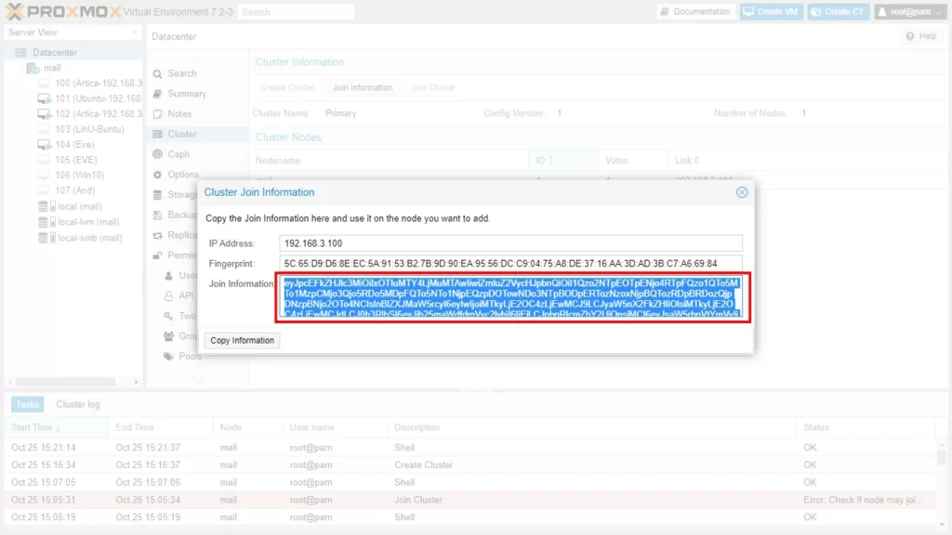
Task: Click the Help question mark button
Action: 920,36
